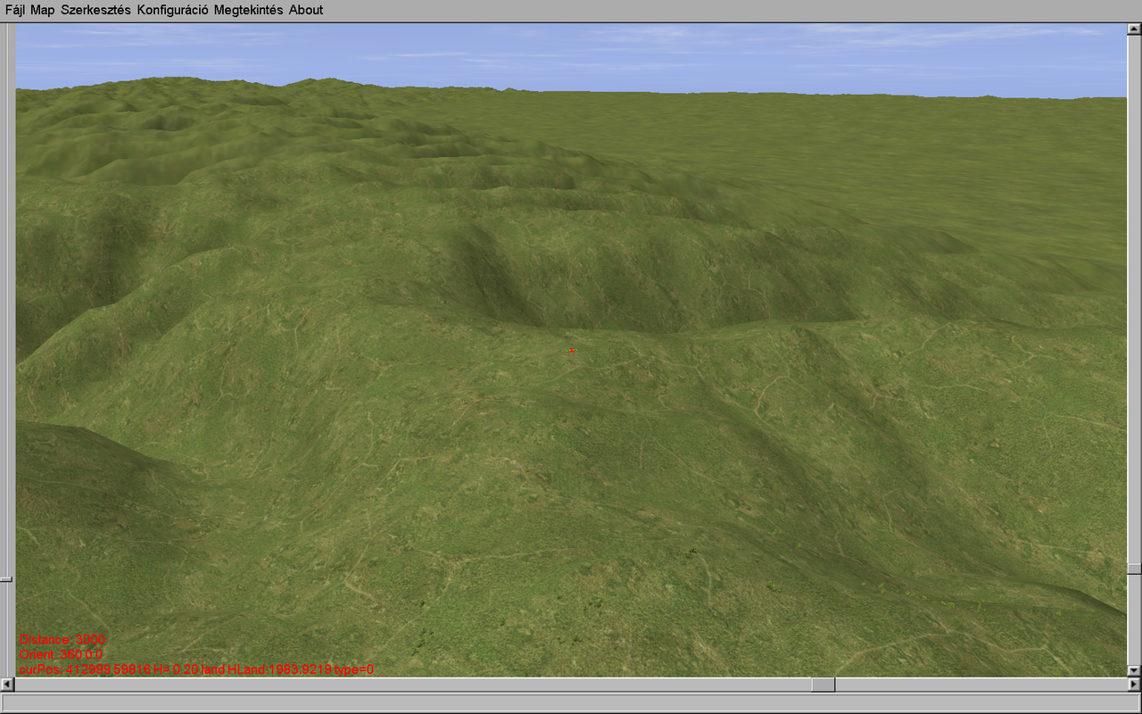Click the vertical scrollbar up arrow
The image size is (1142, 714).
pyautogui.click(x=1134, y=29)
